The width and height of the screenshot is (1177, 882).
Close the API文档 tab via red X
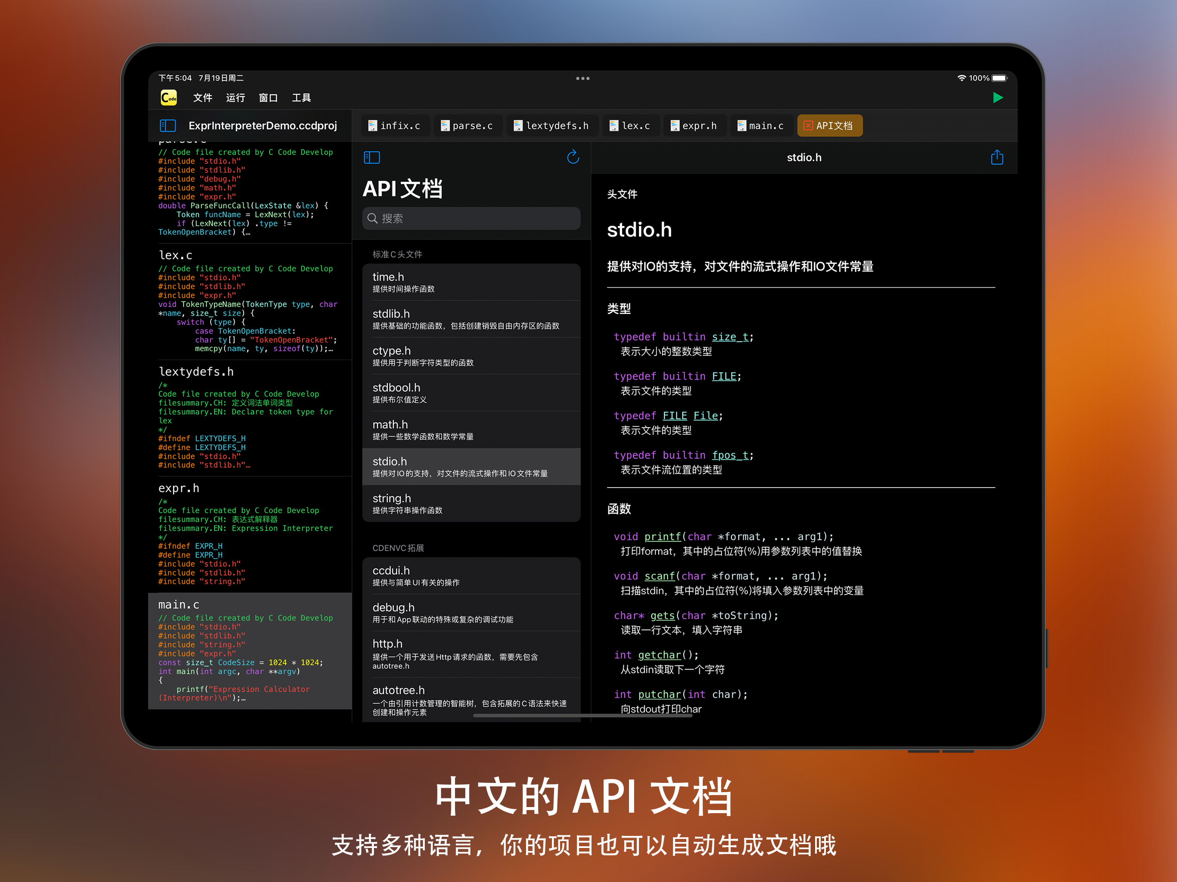click(x=808, y=126)
